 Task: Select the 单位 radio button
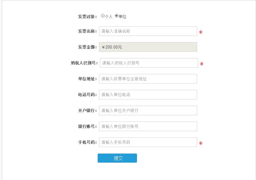(117, 16)
